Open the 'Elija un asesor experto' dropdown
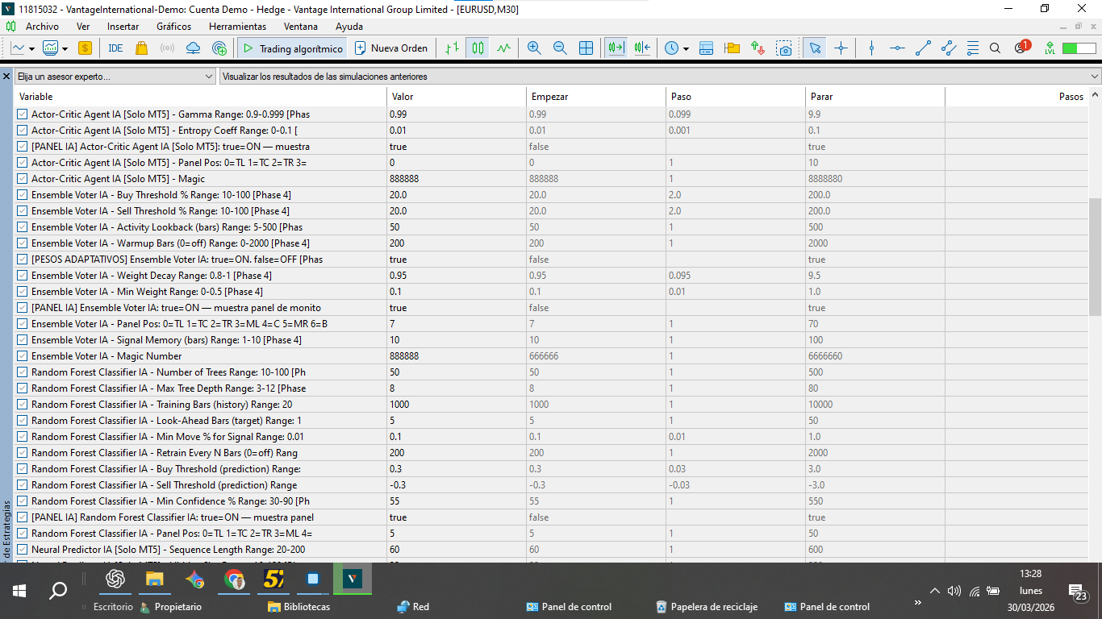Viewport: 1102px width, 619px height. point(115,77)
